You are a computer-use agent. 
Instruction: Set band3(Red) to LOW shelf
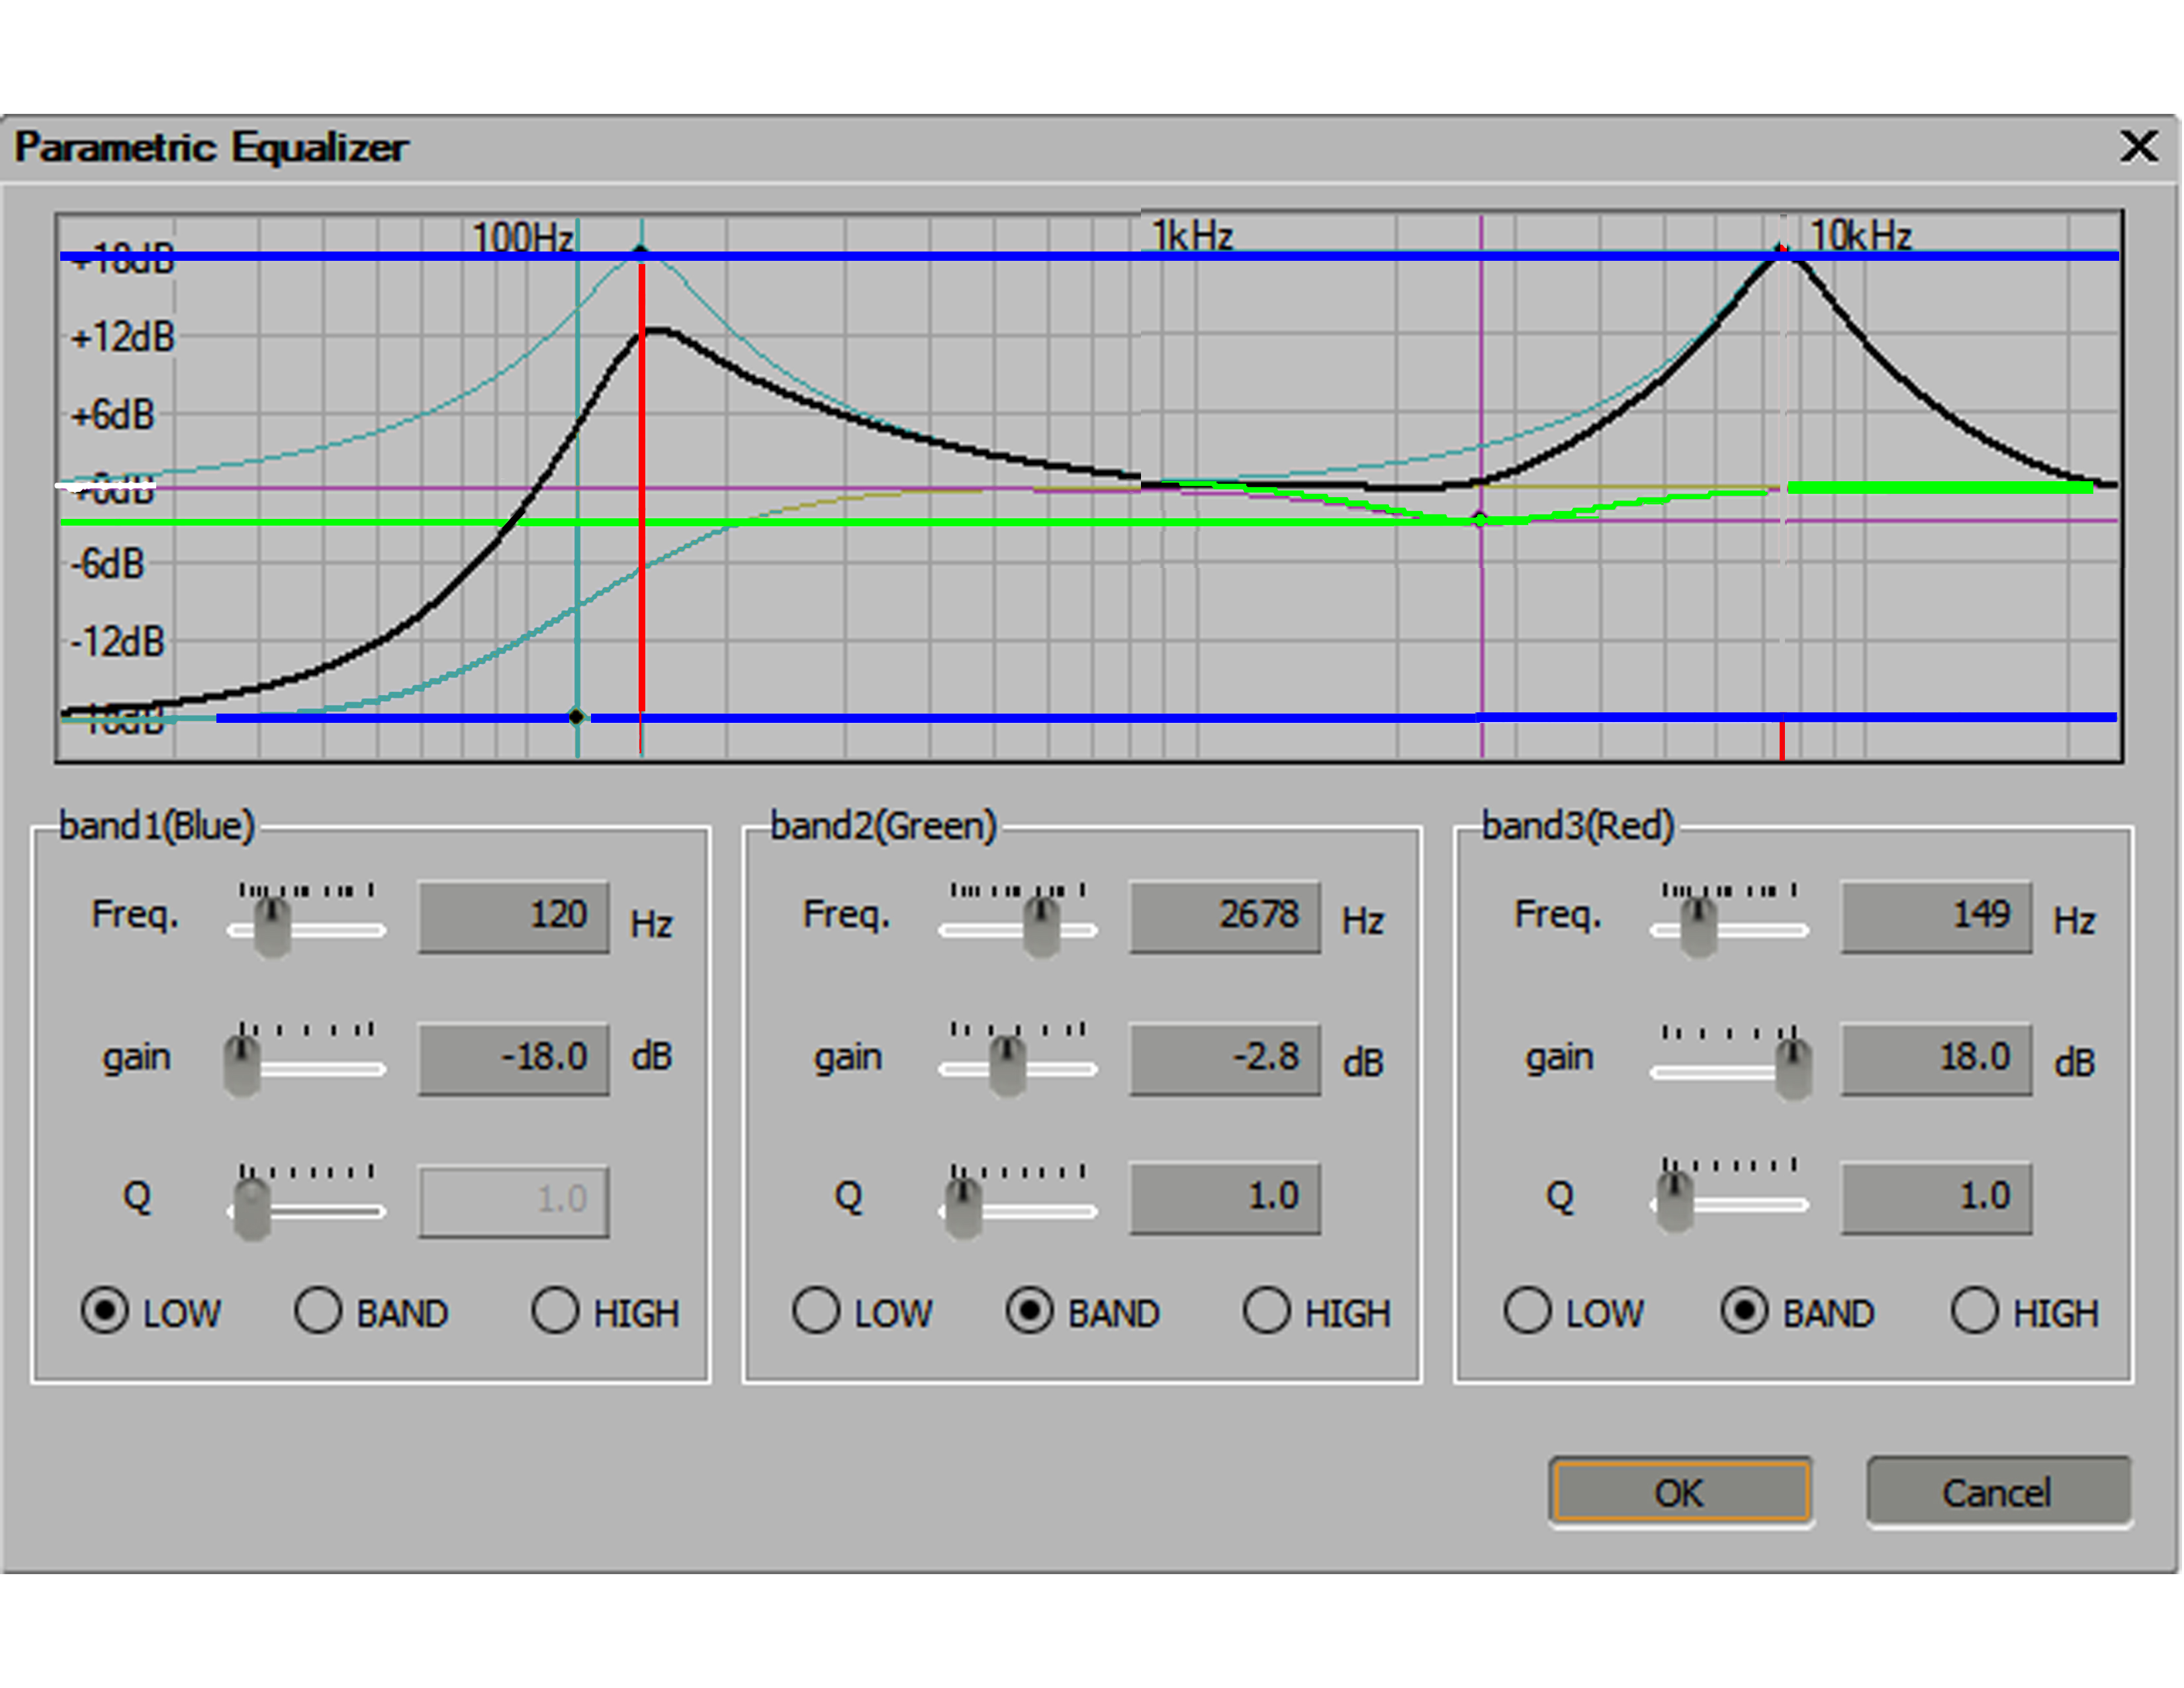(1527, 1311)
